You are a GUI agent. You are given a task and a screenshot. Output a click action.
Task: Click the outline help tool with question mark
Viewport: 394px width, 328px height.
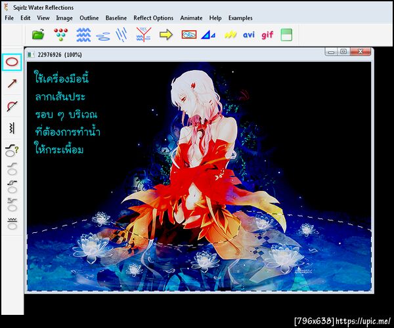coord(12,150)
